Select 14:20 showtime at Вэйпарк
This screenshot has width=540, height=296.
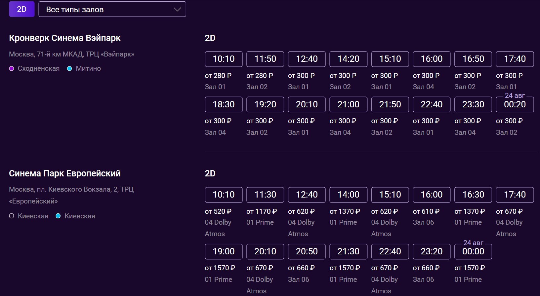(349, 59)
